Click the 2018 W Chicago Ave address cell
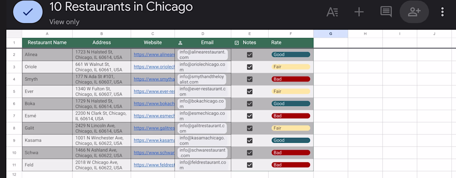Image resolution: width=456 pixels, height=178 pixels. coord(102,165)
